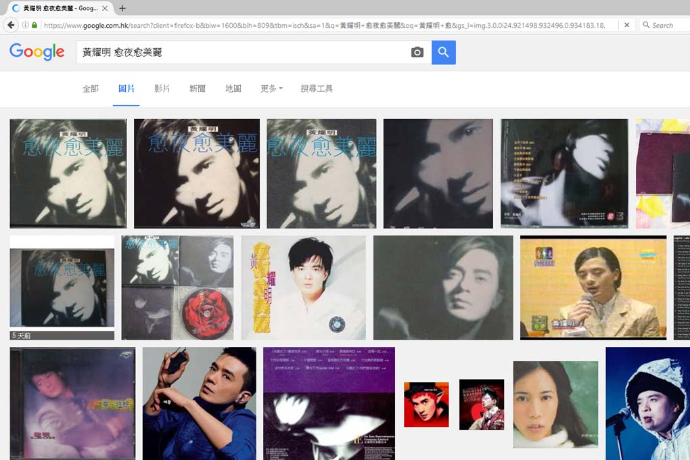Open a new tab with the plus button
The height and width of the screenshot is (460, 690).
122,8
